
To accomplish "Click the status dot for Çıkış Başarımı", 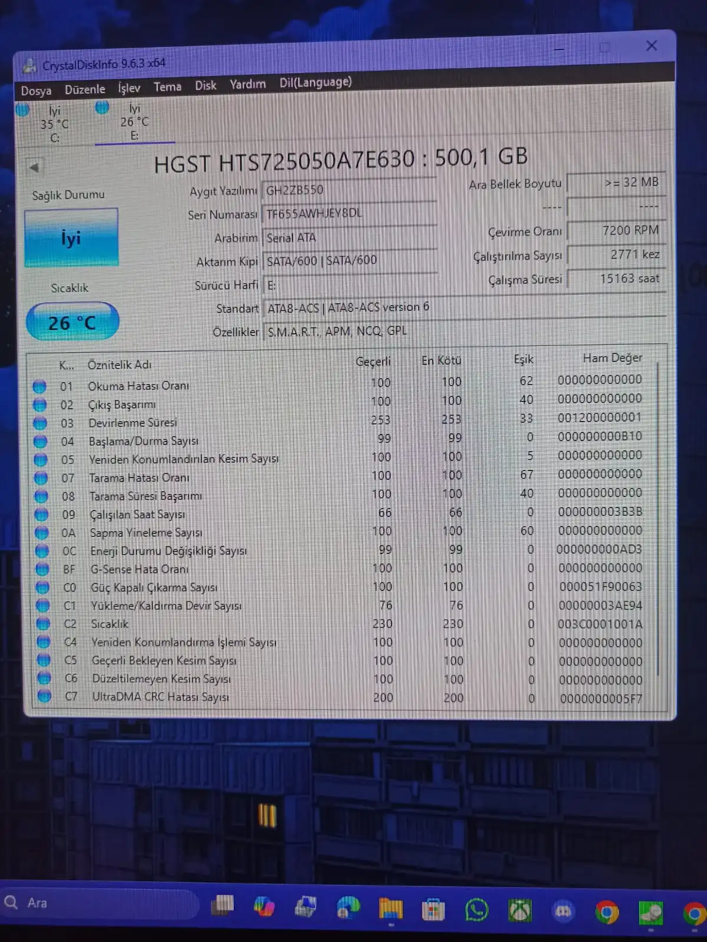I will (x=39, y=405).
